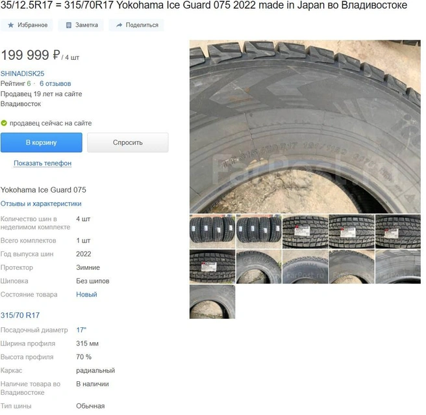
Task: Click the Количество шин в неделимом комплекте label
Action: pos(35,223)
